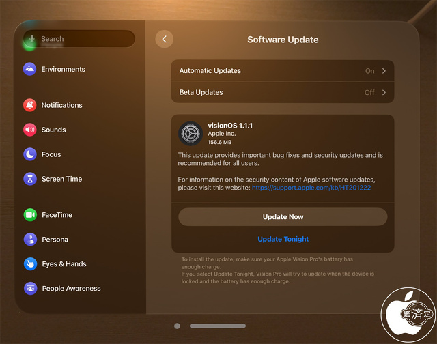Click the Focus moon icon
Image resolution: width=437 pixels, height=344 pixels.
(x=30, y=154)
